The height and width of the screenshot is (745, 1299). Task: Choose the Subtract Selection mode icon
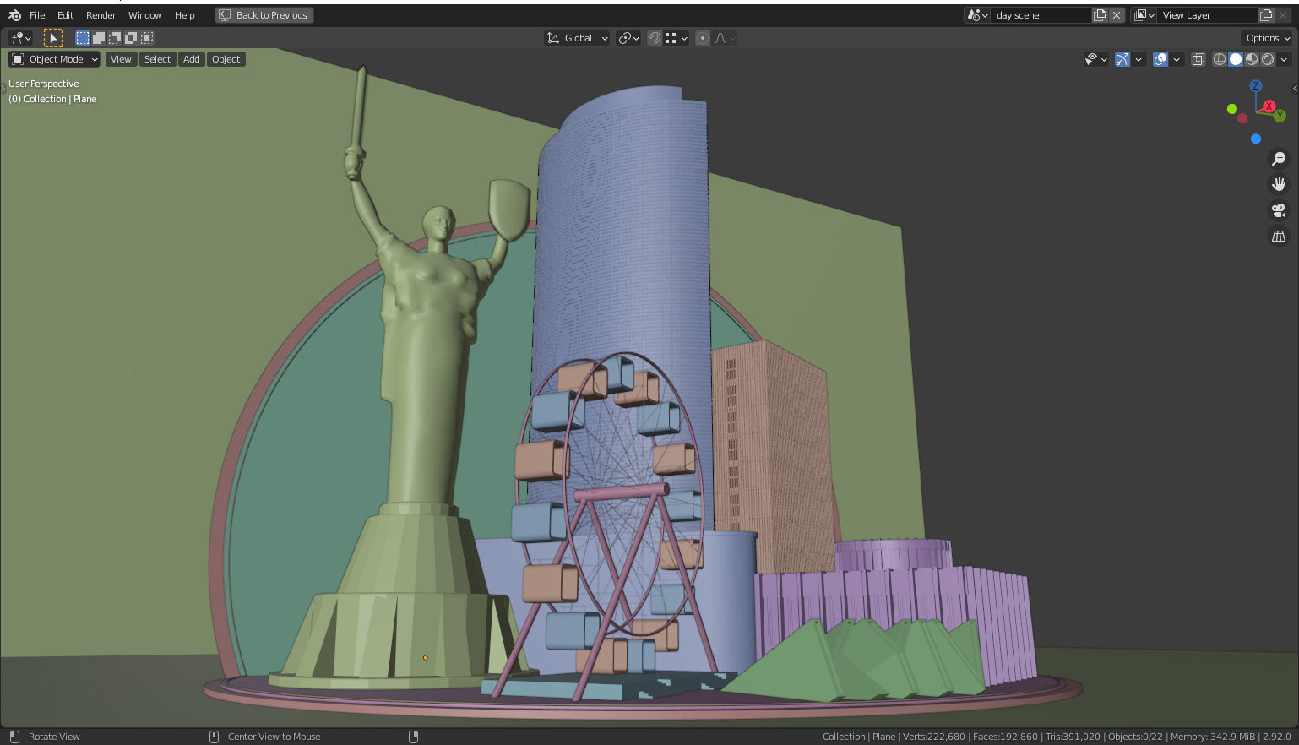pyautogui.click(x=115, y=38)
